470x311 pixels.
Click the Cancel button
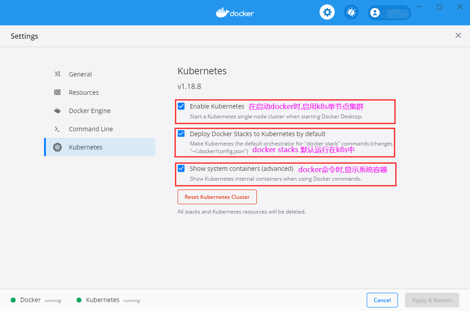(x=382, y=300)
